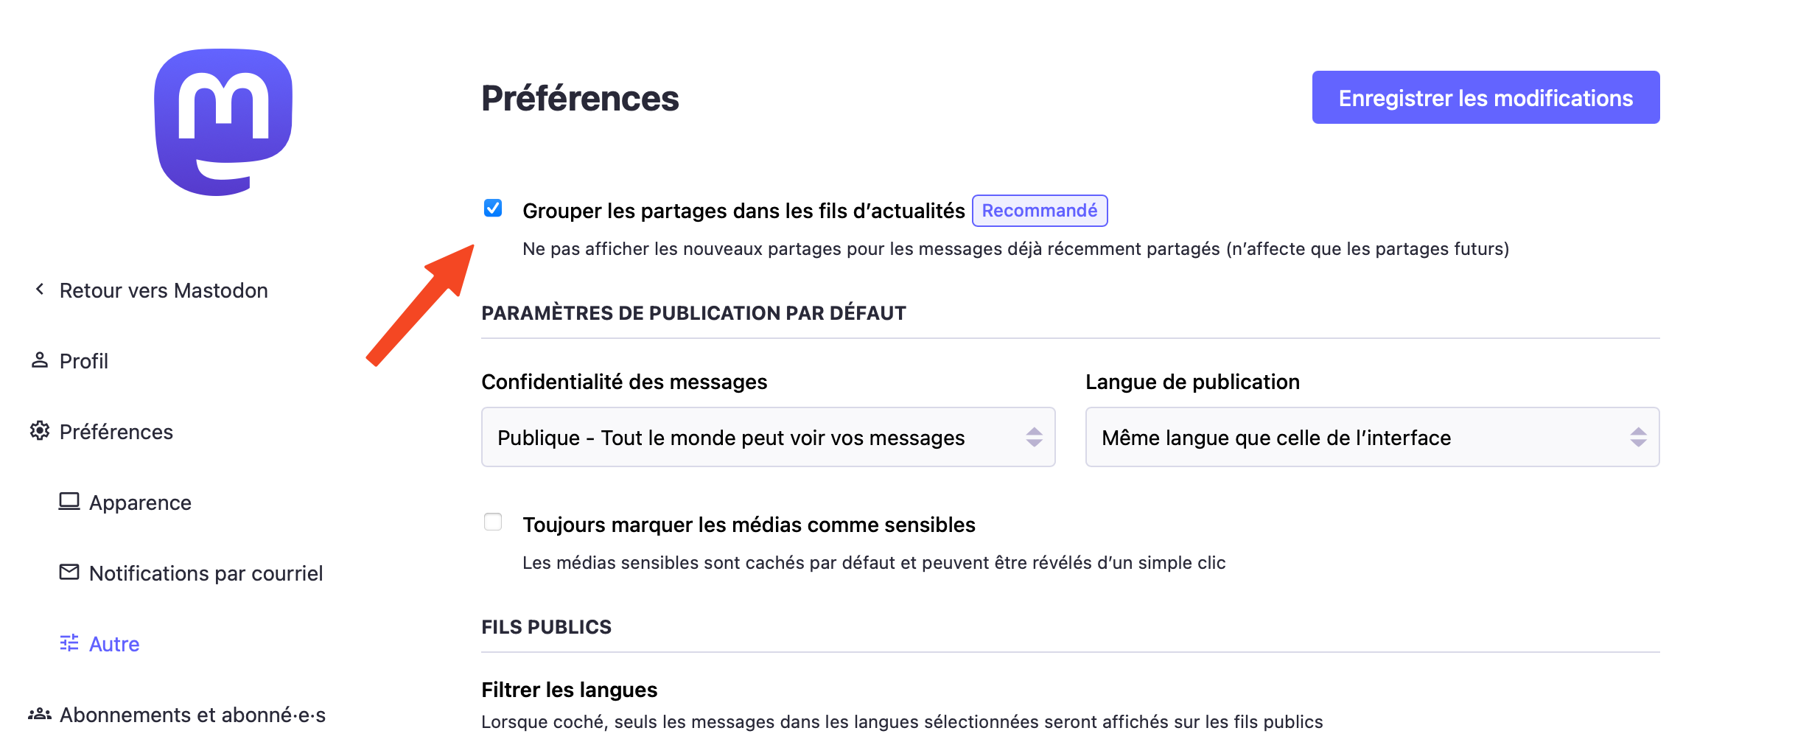Click the gear icon next to Préférences

point(40,431)
